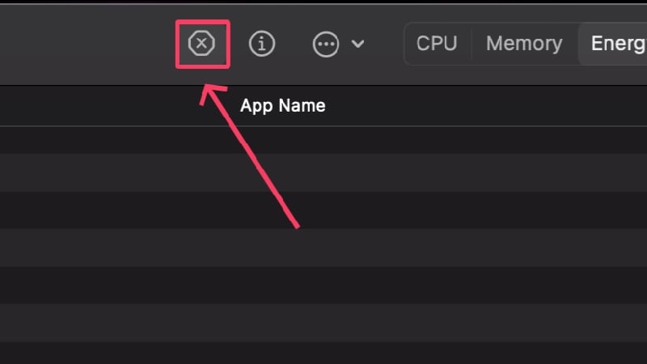The height and width of the screenshot is (364, 647).
Task: Click the Stop process octagon icon
Action: click(201, 44)
